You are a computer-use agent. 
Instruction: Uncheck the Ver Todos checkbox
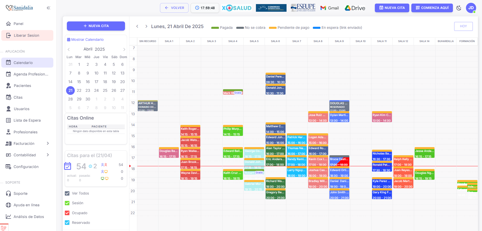pos(67,193)
